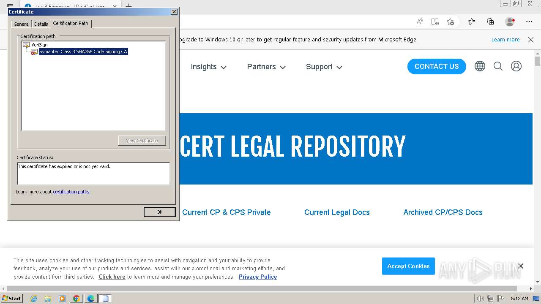Viewport: 541px width, 304px height.
Task: Click the 5:13 AM system clock
Action: [519, 299]
